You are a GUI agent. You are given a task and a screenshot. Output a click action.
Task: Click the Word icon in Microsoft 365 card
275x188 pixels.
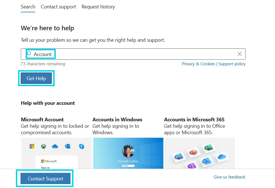click(179, 157)
